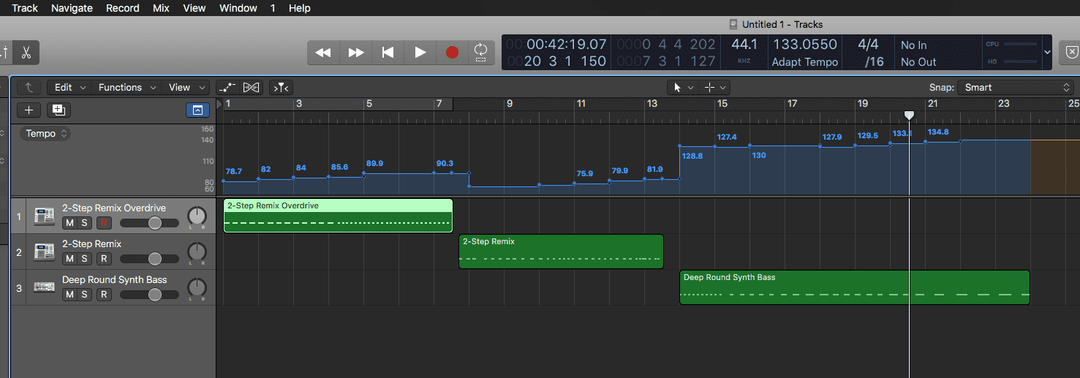Screen dimensions: 1080x378
Task: Click the 2-Step Remix Overdrive volume slider
Action: [x=149, y=222]
